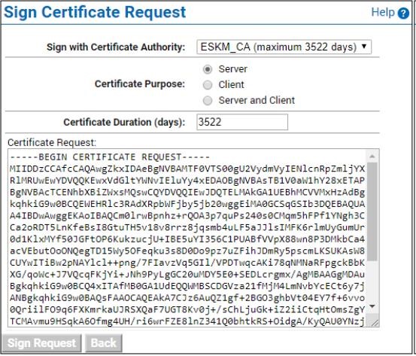Click the scroll down arrow in the request box
Image resolution: width=416 pixels, height=356 pixels.
coord(372,307)
